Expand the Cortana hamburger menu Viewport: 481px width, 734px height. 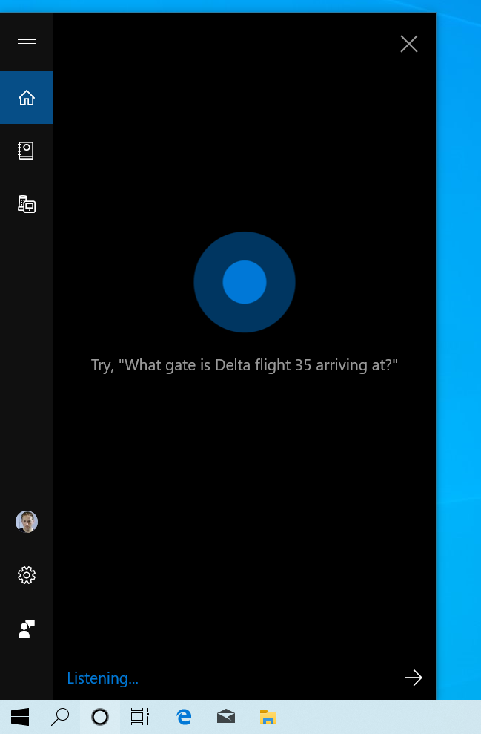(27, 44)
